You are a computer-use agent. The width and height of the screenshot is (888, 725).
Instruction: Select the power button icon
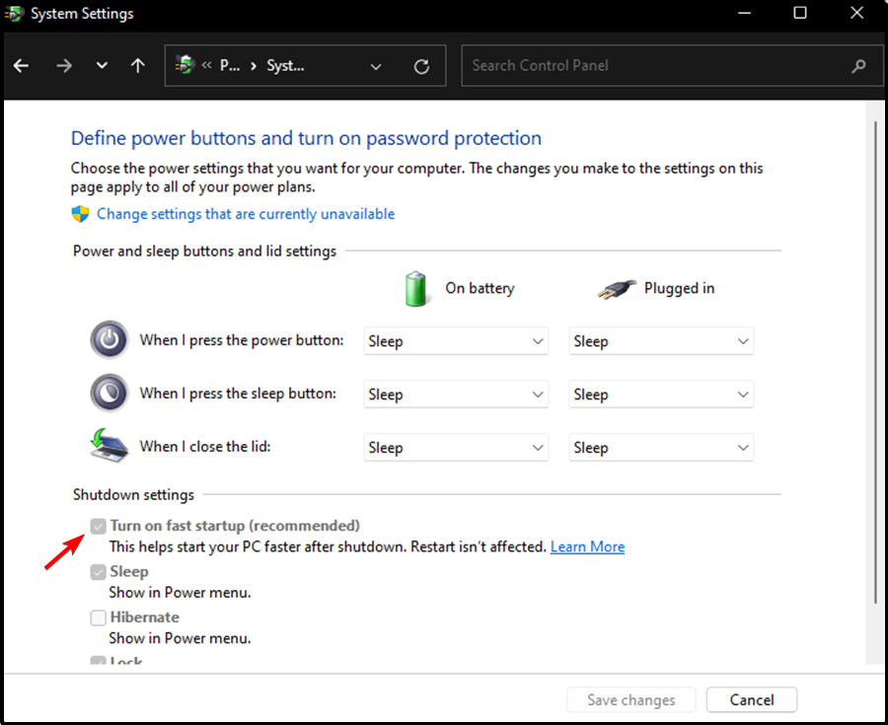109,339
